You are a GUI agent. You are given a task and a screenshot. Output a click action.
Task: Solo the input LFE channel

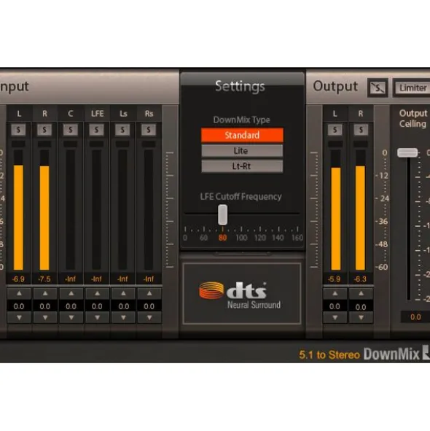(x=96, y=130)
